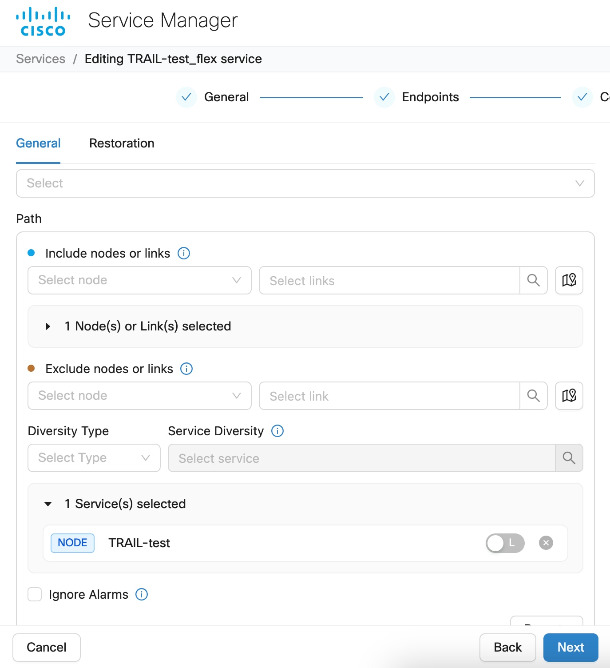Open map picker for exclude link
The width and height of the screenshot is (610, 668).
coord(569,396)
